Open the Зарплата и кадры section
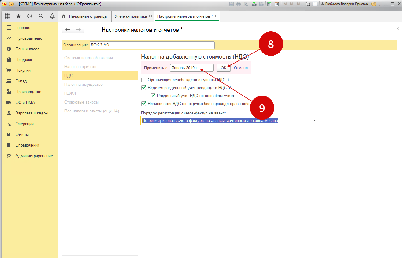The height and width of the screenshot is (258, 402). click(x=29, y=113)
